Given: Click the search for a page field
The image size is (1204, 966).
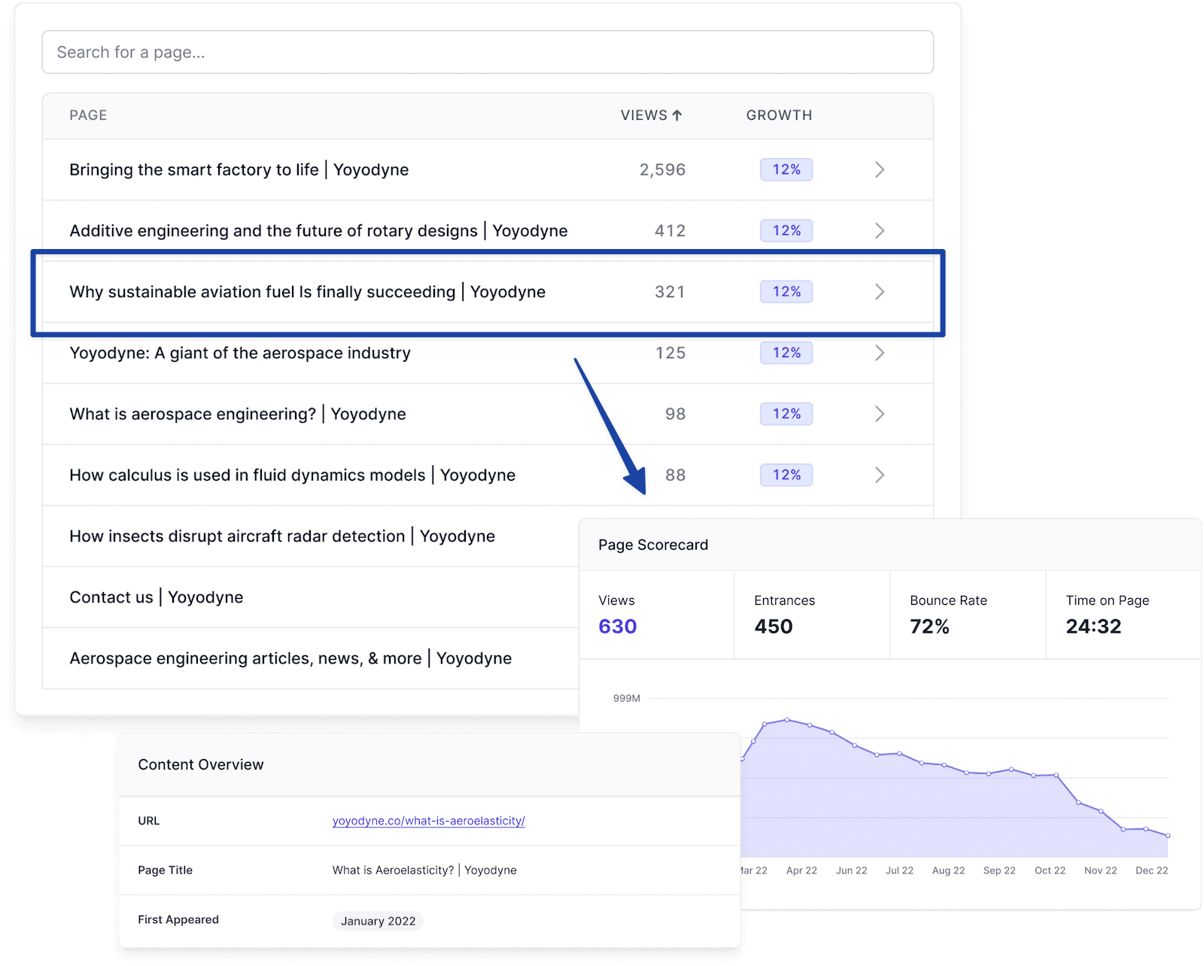Looking at the screenshot, I should (x=488, y=52).
